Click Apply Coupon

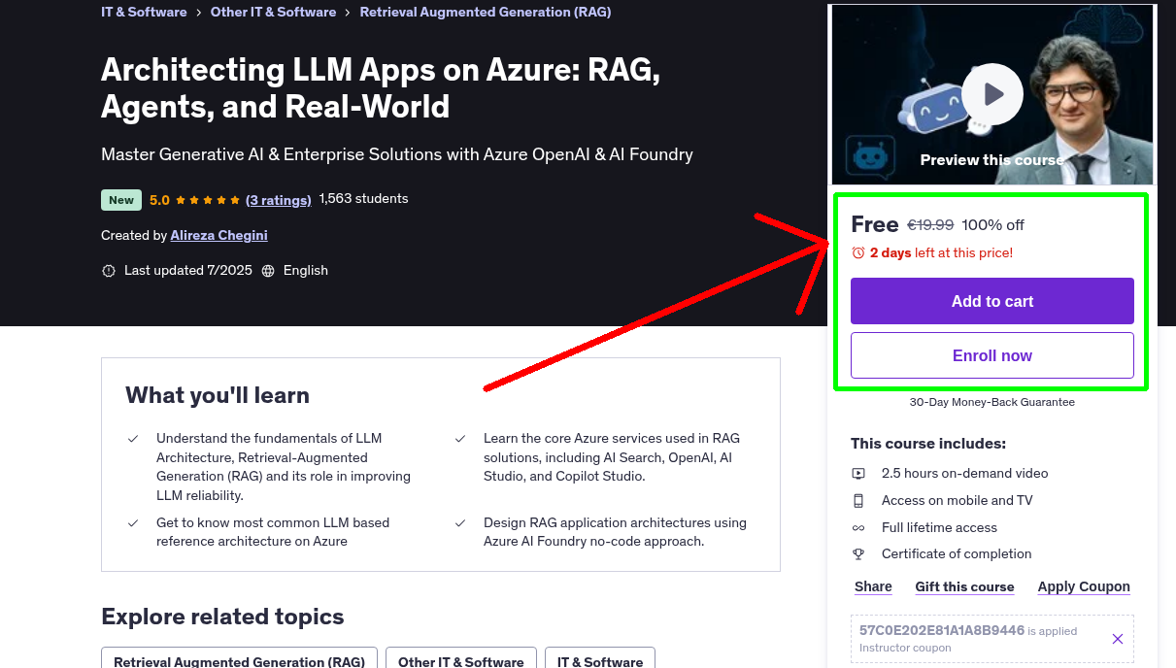pos(1084,586)
